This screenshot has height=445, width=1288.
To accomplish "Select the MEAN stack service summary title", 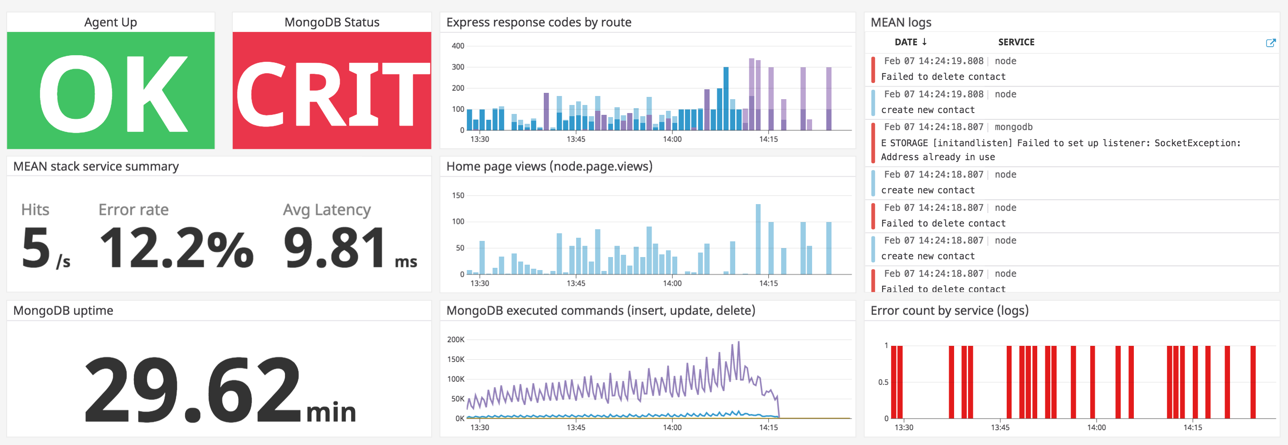I will tap(96, 166).
